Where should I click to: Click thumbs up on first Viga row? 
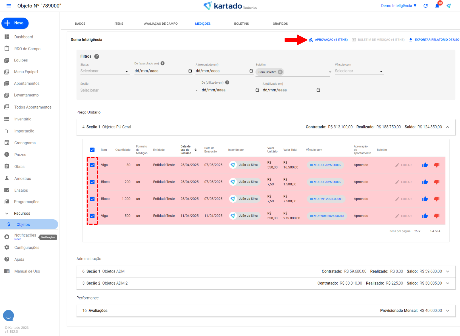tap(425, 165)
